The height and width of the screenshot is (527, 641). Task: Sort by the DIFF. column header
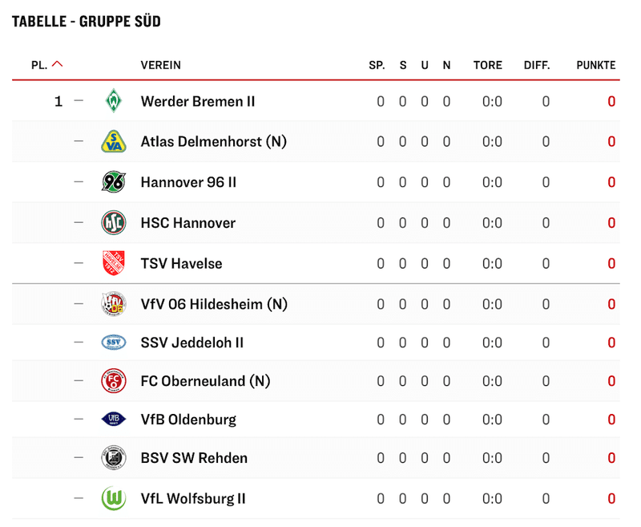pos(537,65)
